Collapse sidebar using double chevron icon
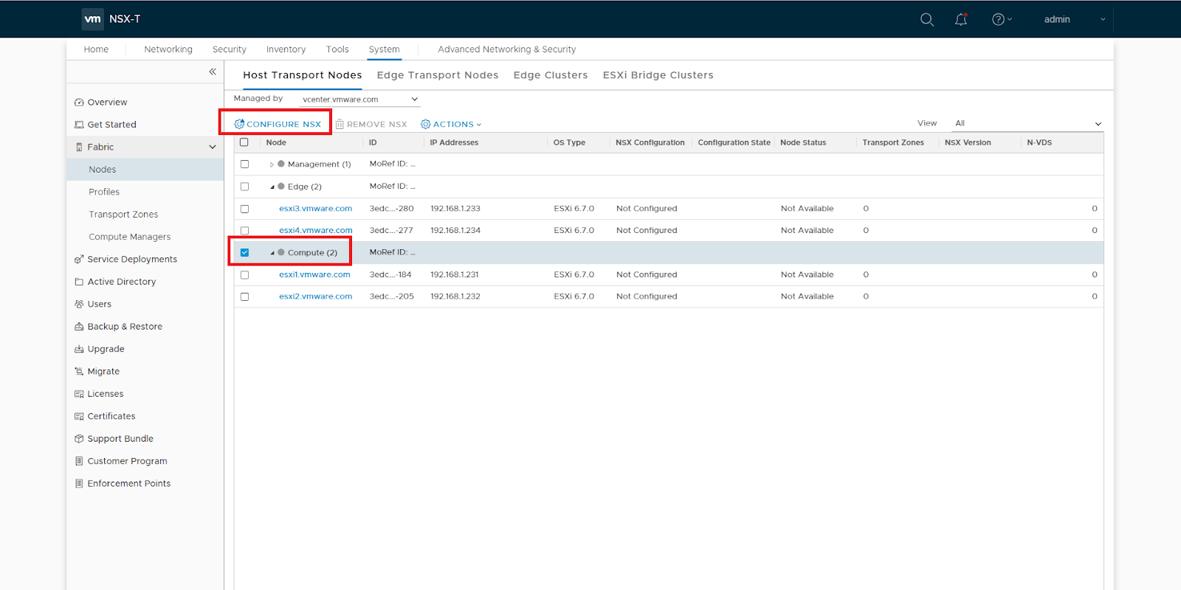Viewport: 1181px width, 590px height. (x=213, y=72)
